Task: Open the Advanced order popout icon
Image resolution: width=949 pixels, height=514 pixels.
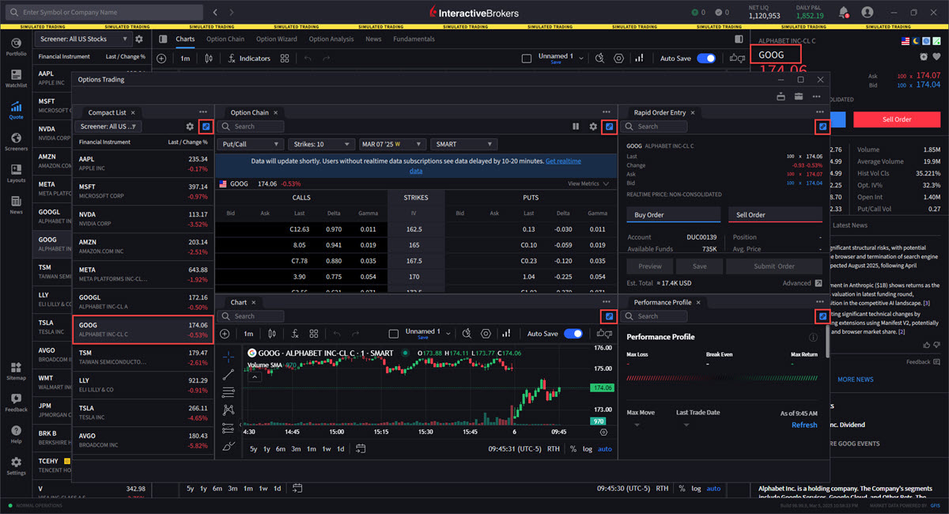Action: (x=819, y=283)
